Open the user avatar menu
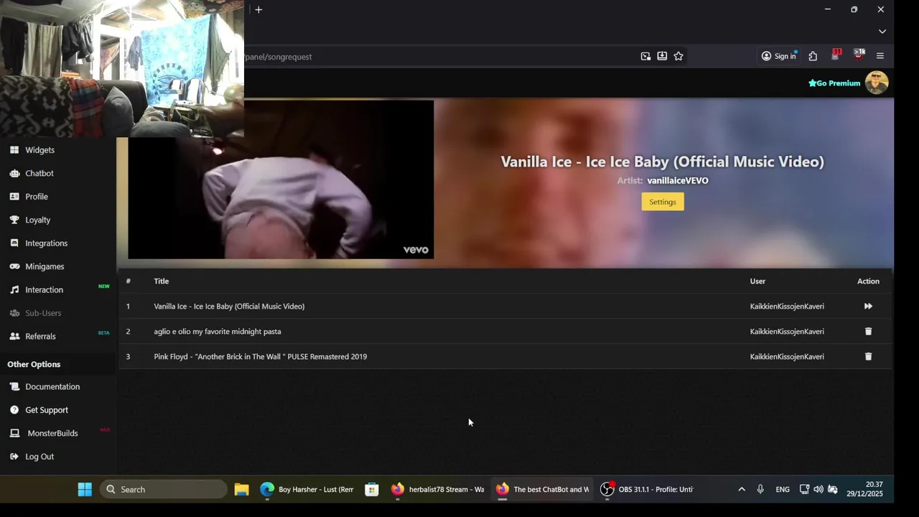The image size is (919, 517). (877, 83)
